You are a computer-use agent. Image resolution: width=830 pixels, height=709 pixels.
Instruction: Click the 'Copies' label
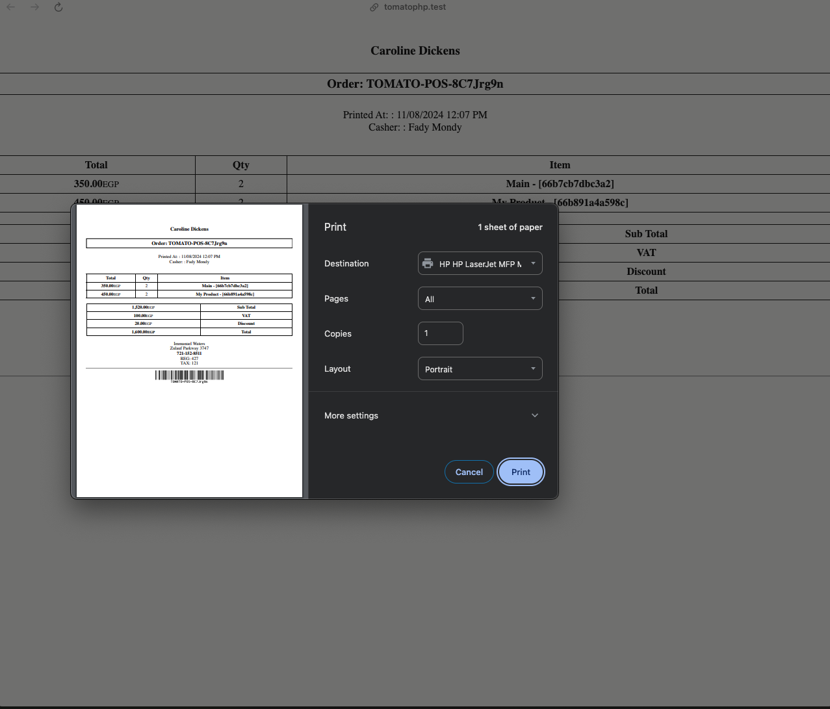coord(338,333)
